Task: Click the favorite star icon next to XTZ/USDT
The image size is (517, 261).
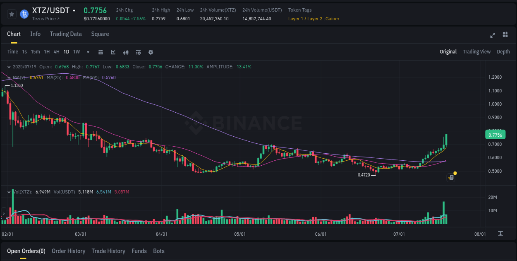Action: point(12,14)
